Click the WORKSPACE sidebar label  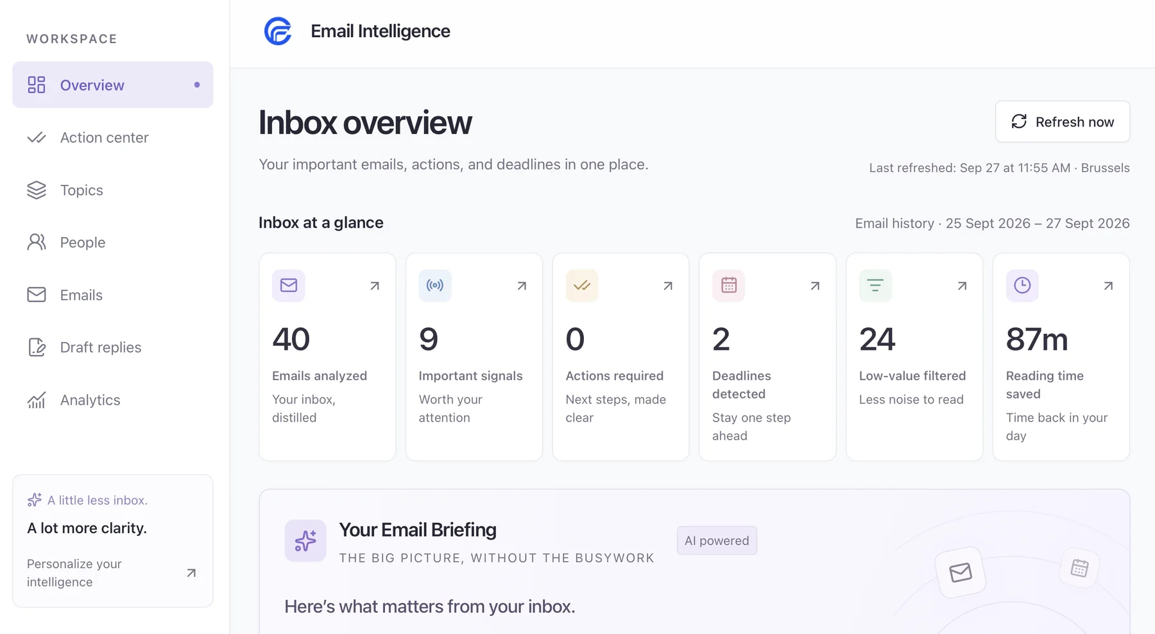(72, 39)
